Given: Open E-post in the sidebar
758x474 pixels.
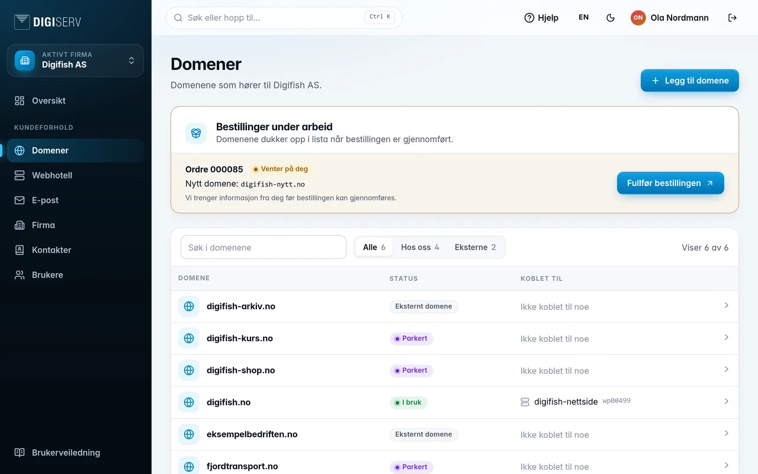Looking at the screenshot, I should 75,200.
